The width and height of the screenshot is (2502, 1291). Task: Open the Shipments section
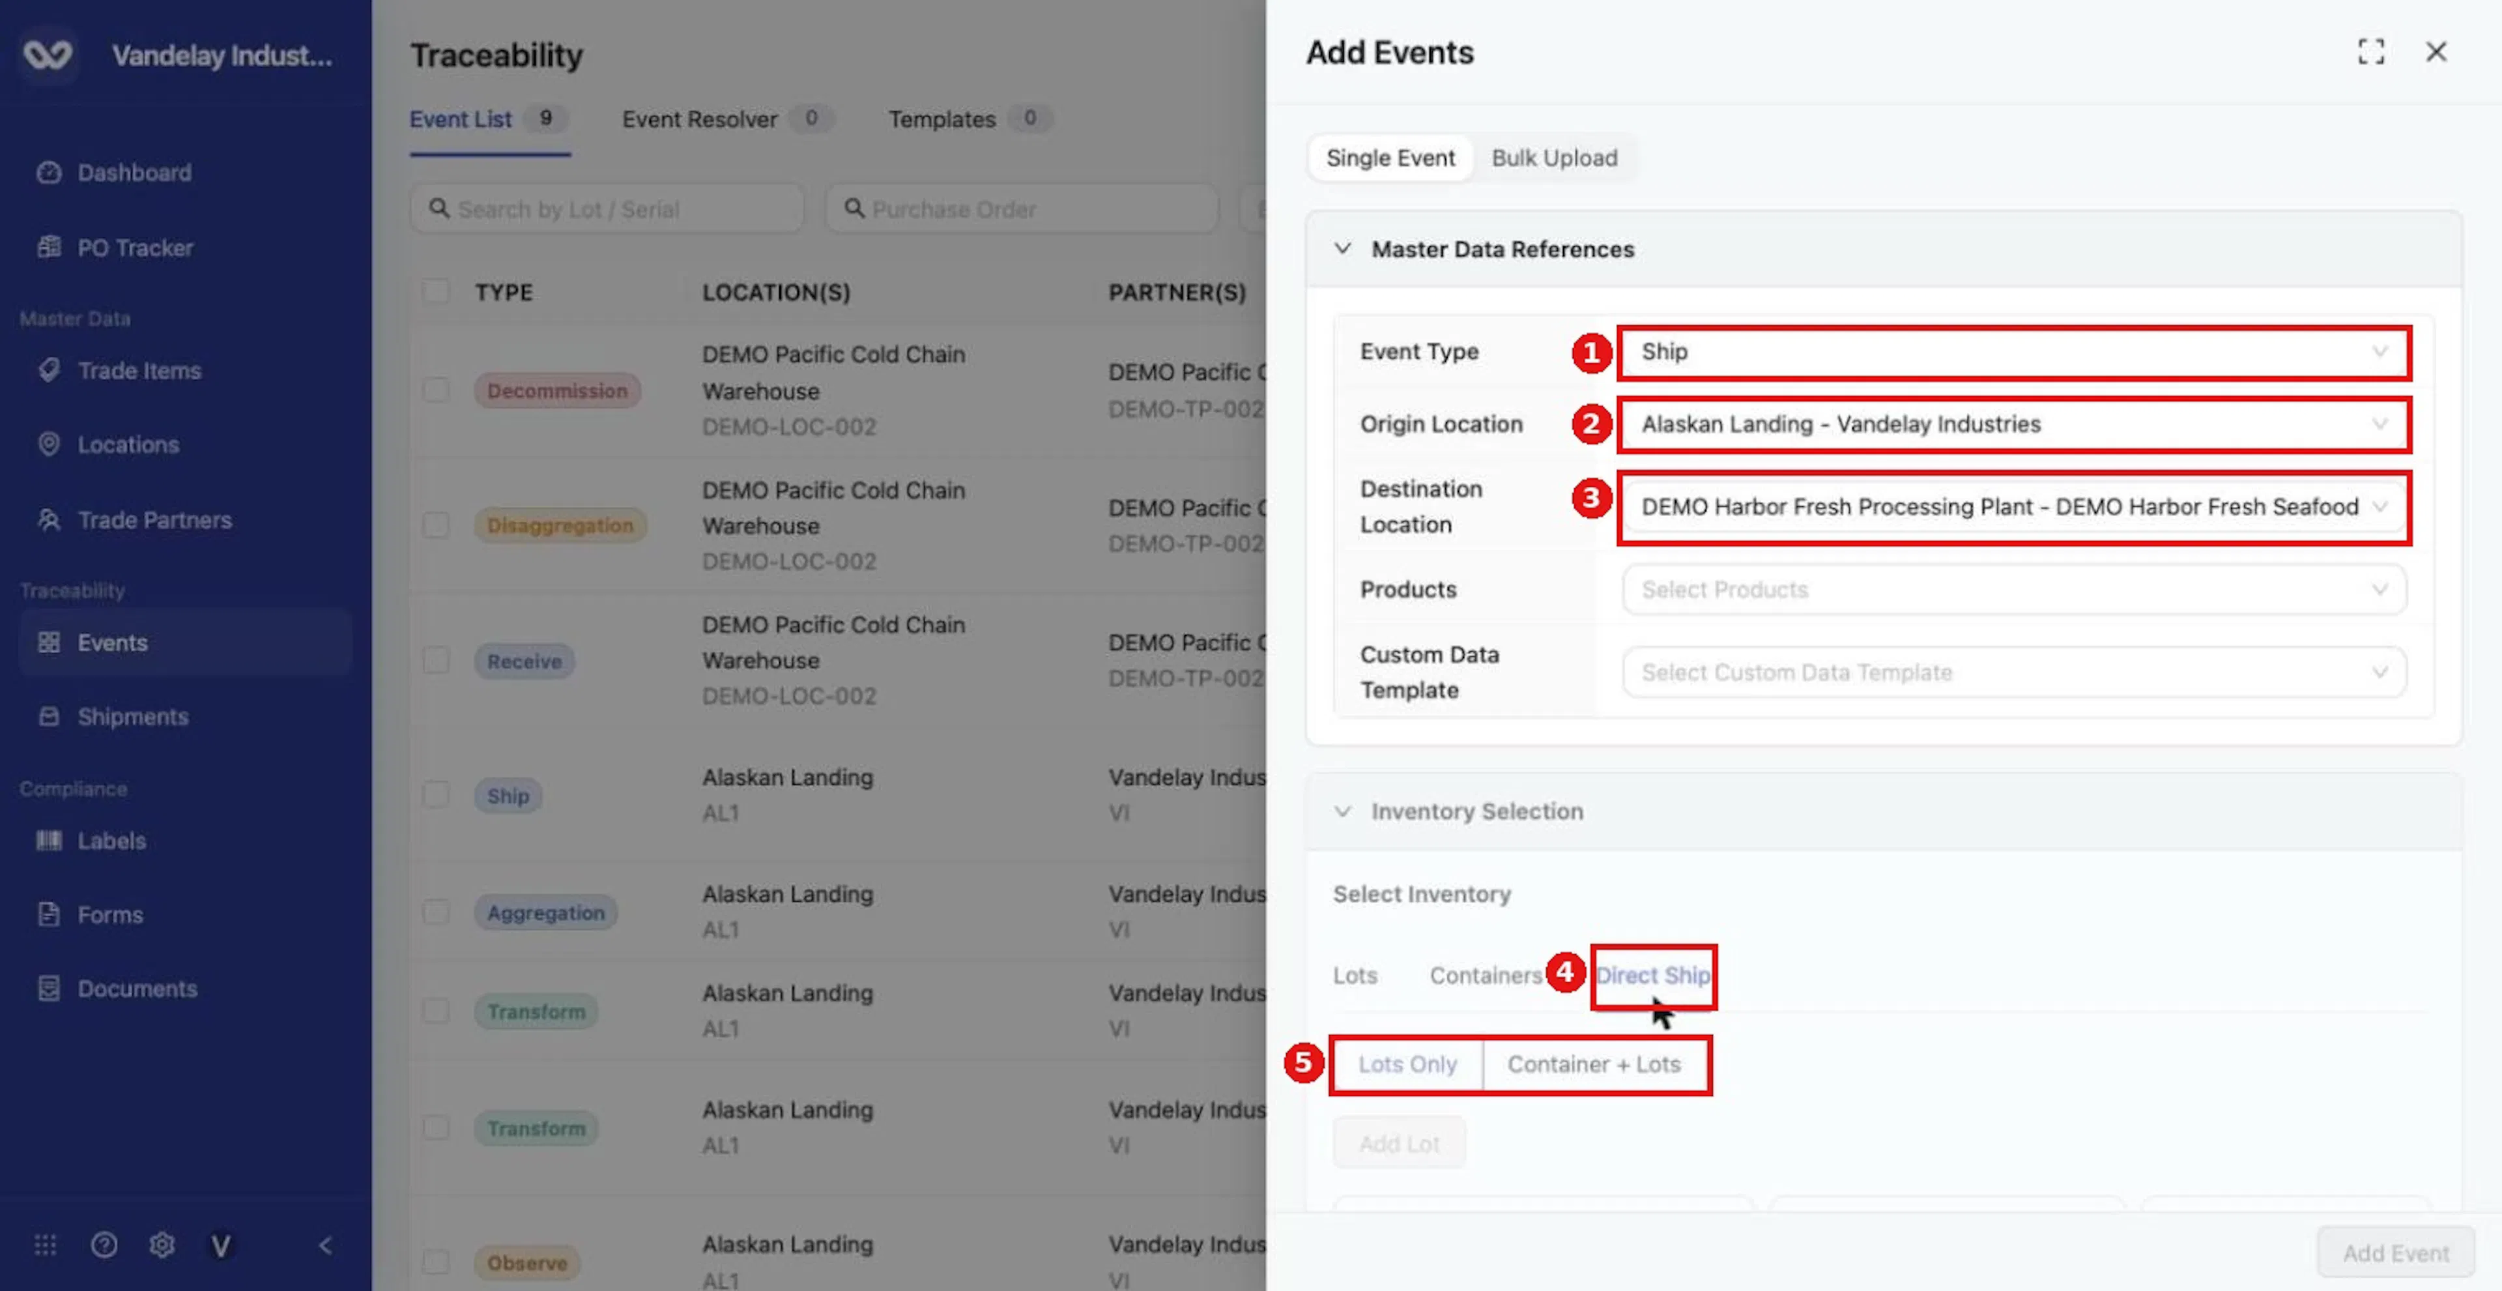[133, 716]
